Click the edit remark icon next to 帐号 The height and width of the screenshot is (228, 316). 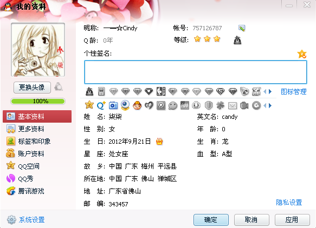[242, 28]
